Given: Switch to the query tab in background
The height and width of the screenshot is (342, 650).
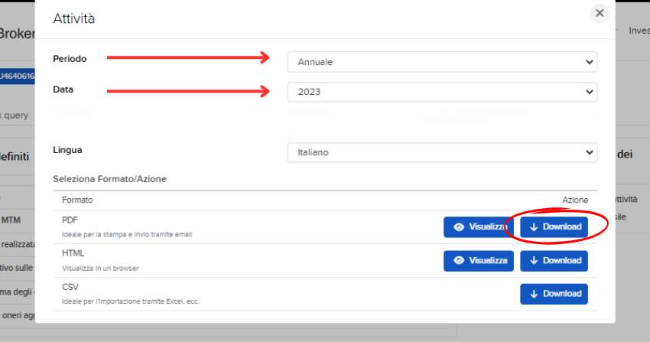Looking at the screenshot, I should click(x=15, y=116).
